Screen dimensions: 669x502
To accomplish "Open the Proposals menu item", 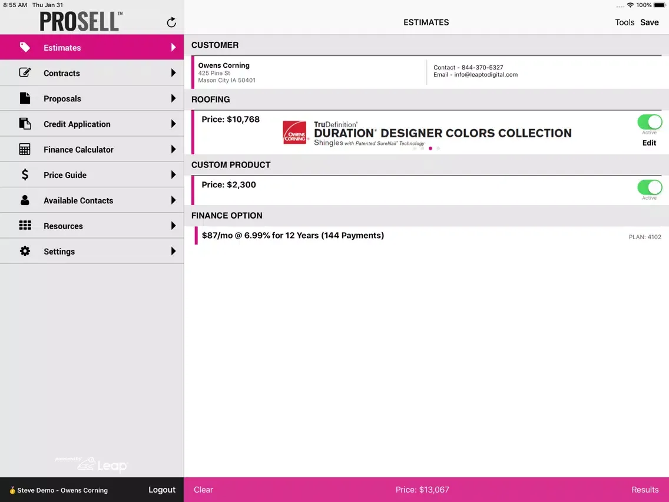I will tap(92, 98).
